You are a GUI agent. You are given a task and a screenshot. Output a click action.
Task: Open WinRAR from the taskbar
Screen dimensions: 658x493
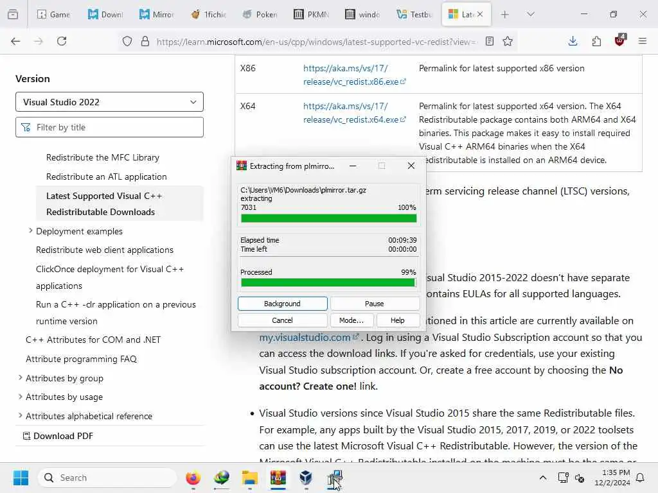[278, 478]
